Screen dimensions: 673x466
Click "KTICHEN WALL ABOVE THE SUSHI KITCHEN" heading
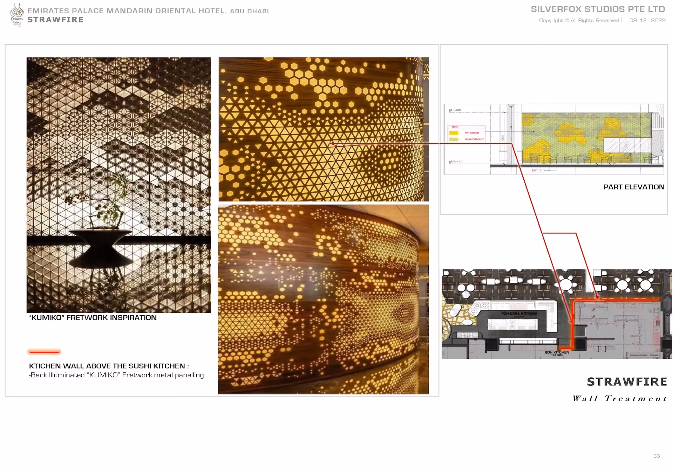(109, 366)
